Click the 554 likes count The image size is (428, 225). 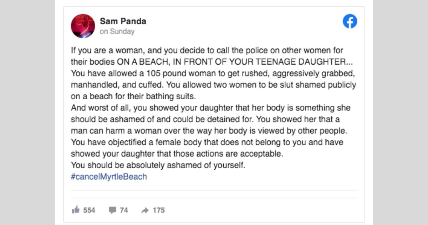[x=89, y=210]
